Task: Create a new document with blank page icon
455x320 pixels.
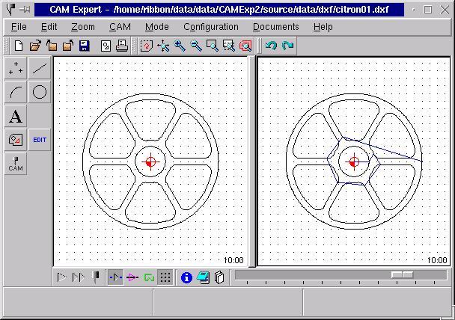Action: point(19,46)
